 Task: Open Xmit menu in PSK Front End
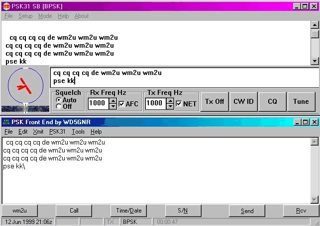38,132
